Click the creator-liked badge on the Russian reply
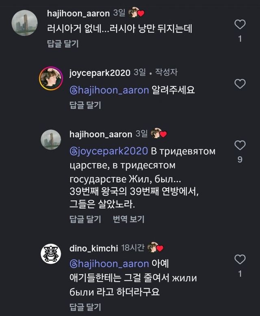This screenshot has height=316, width=260. [159, 134]
